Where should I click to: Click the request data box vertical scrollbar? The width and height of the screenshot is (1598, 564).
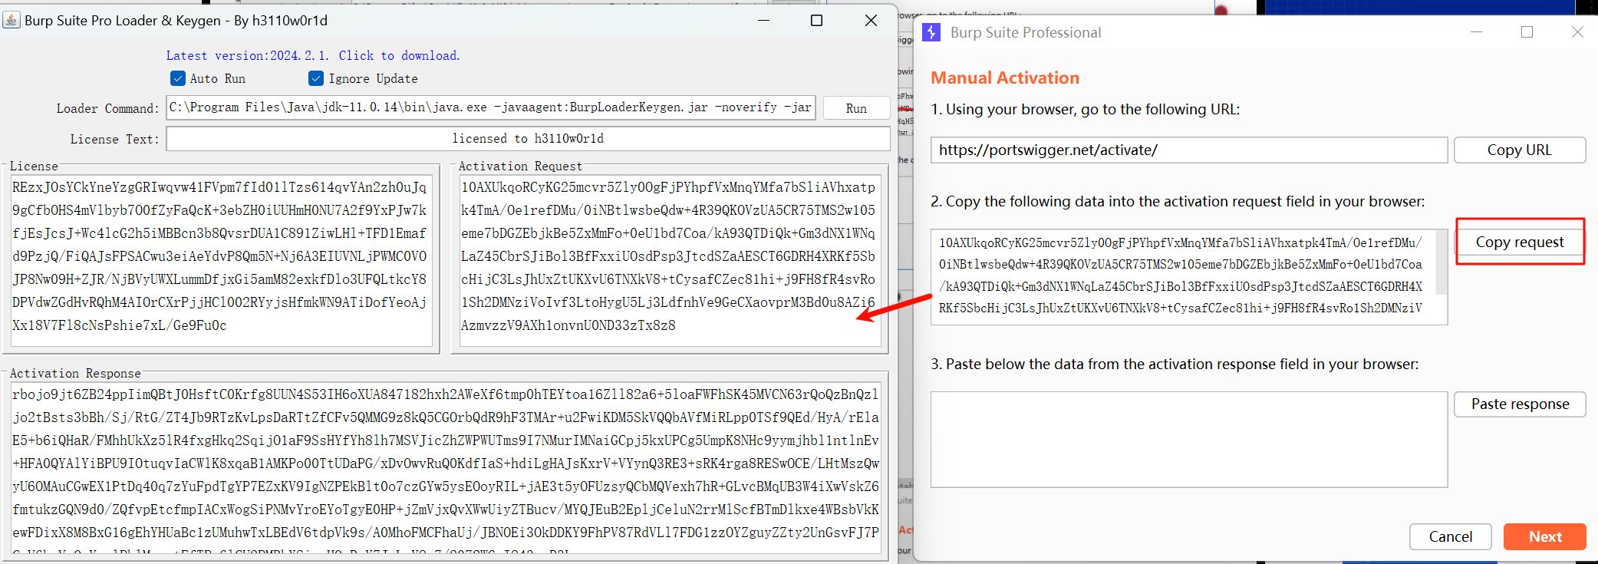(1441, 262)
